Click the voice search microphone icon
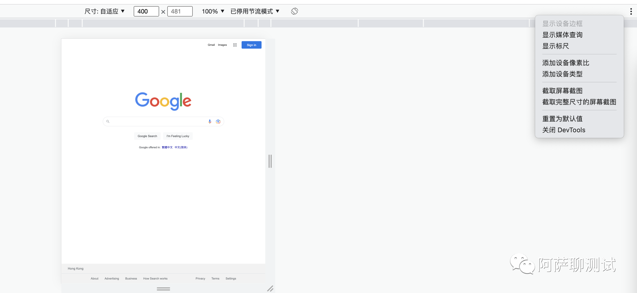Screen dimensions: 637x293 point(210,122)
